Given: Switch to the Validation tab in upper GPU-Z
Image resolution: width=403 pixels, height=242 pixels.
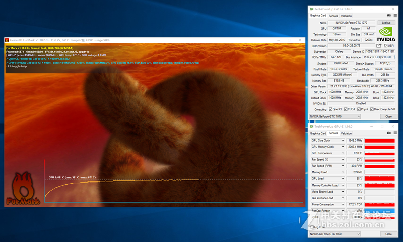Looking at the screenshot, I should [346, 16].
